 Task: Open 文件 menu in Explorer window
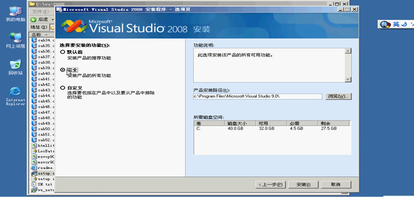pyautogui.click(x=40, y=12)
